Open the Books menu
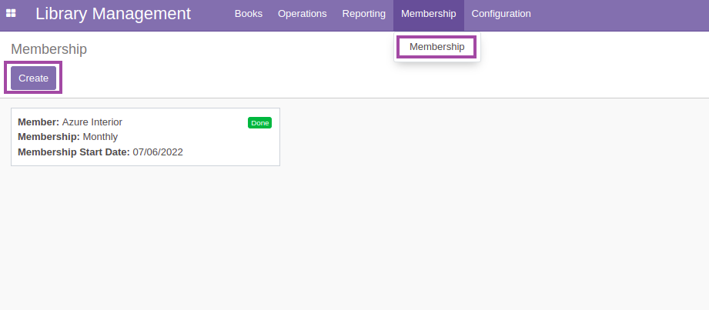Screen dimensions: 709x310 coord(248,14)
